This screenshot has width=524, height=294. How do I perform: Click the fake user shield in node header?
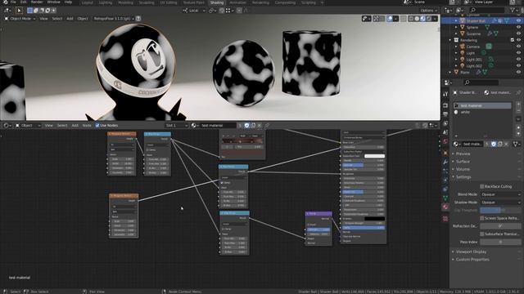(246, 125)
